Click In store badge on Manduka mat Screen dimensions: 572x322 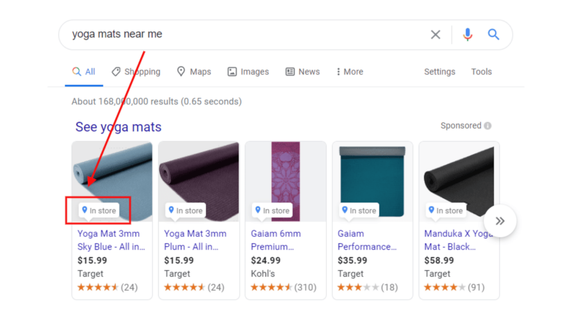click(446, 211)
